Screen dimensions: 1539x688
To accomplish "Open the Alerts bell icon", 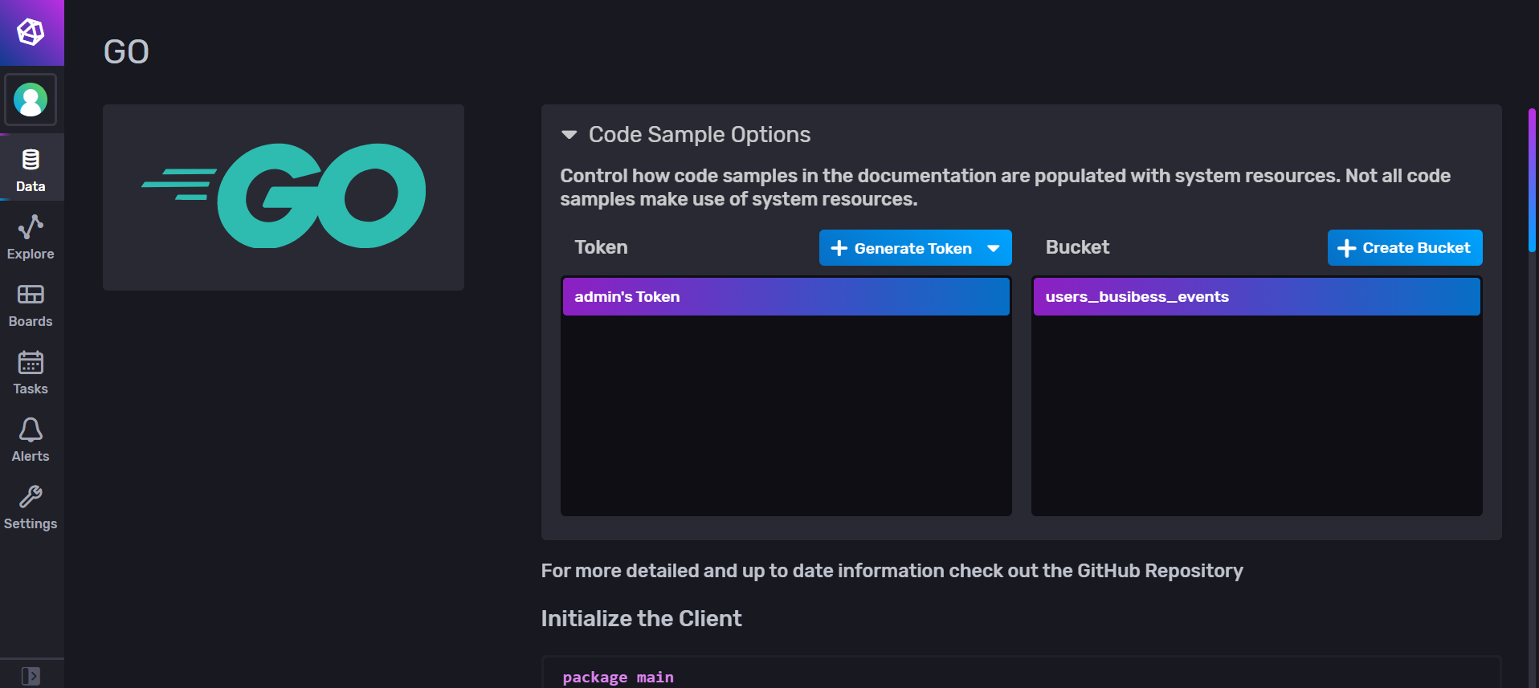I will tap(31, 430).
